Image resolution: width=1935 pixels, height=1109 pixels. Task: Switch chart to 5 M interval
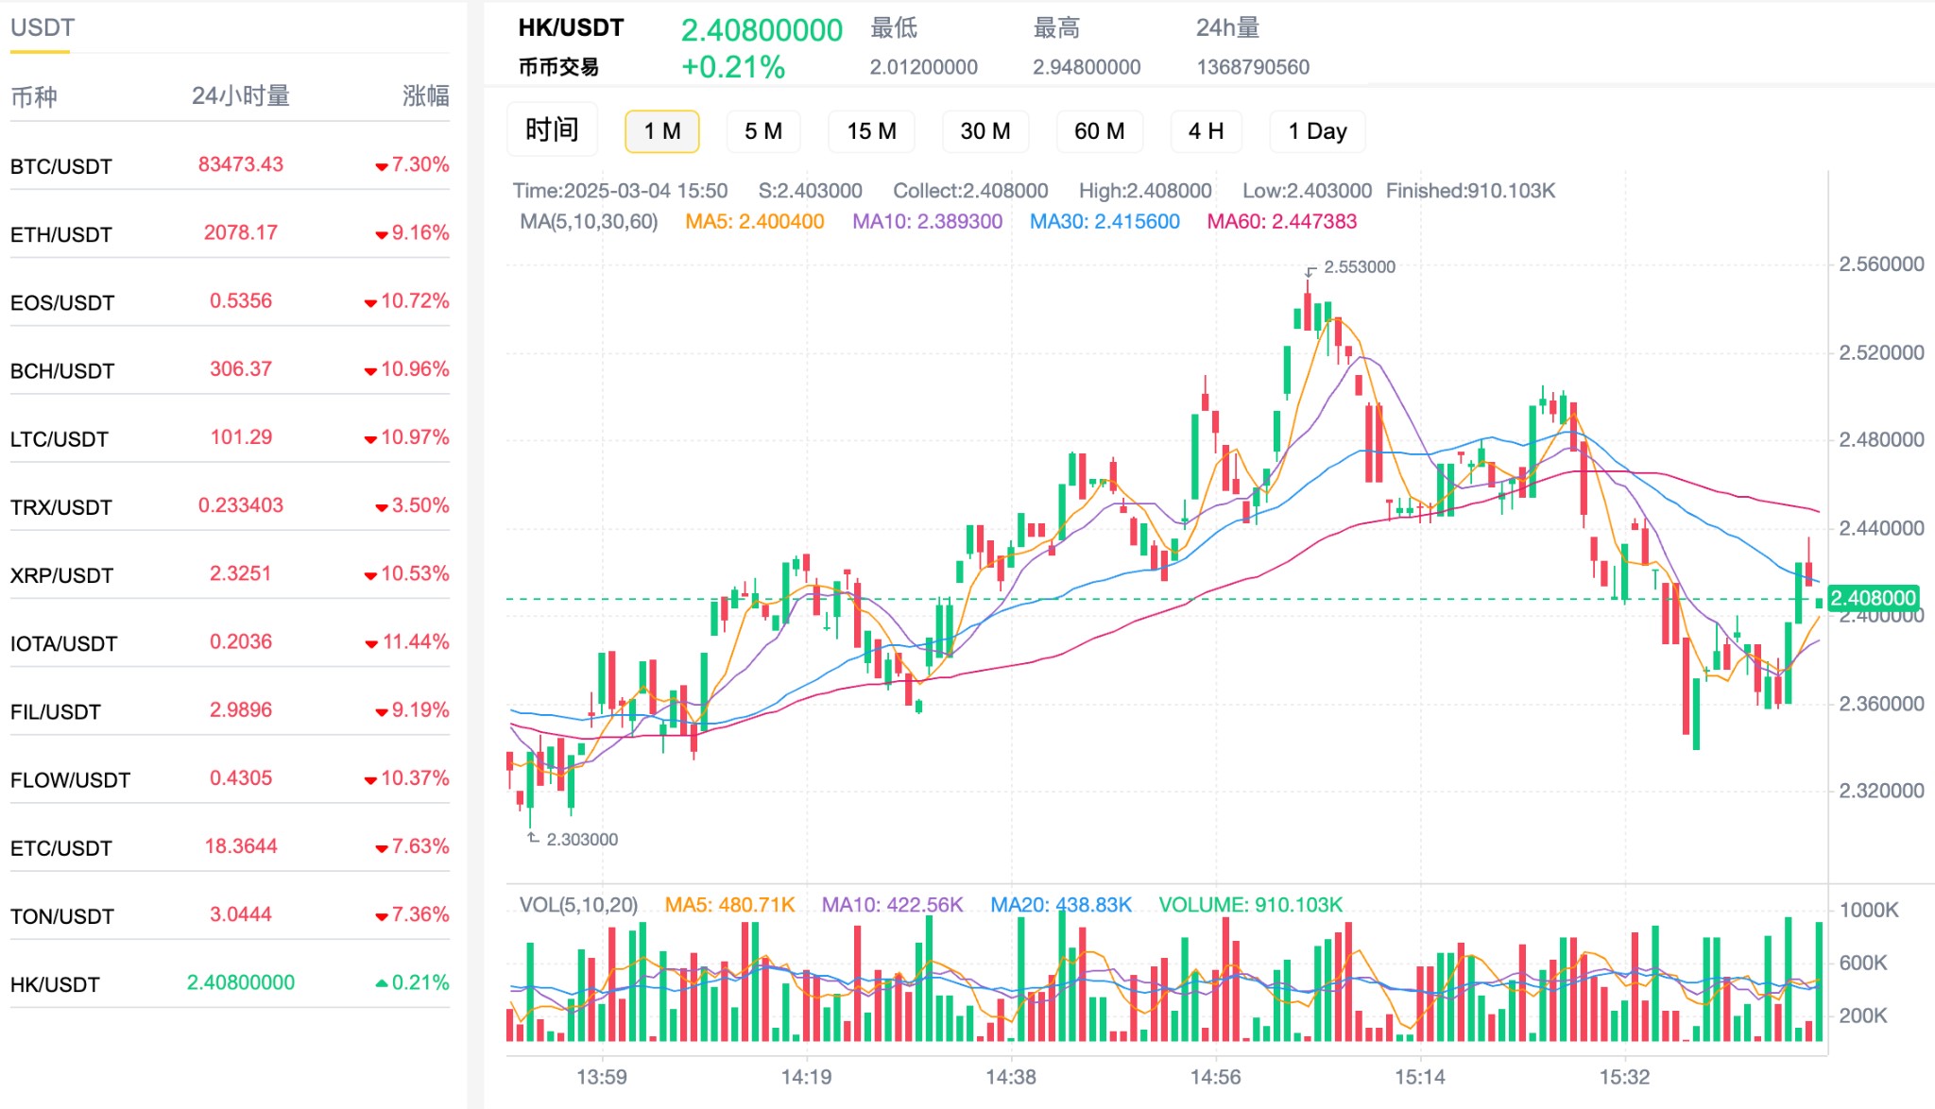(x=762, y=131)
